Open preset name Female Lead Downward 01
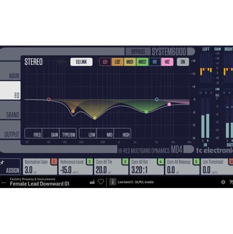The image size is (233, 234). (39, 184)
